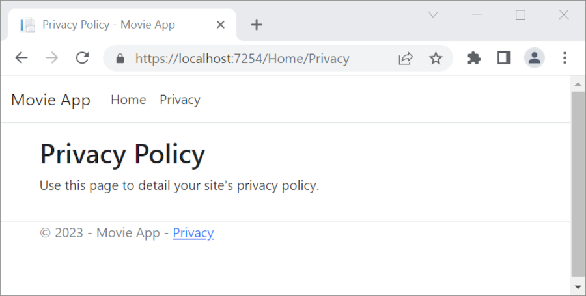This screenshot has width=586, height=296.
Task: Click the scrollbar down arrow
Action: [578, 286]
